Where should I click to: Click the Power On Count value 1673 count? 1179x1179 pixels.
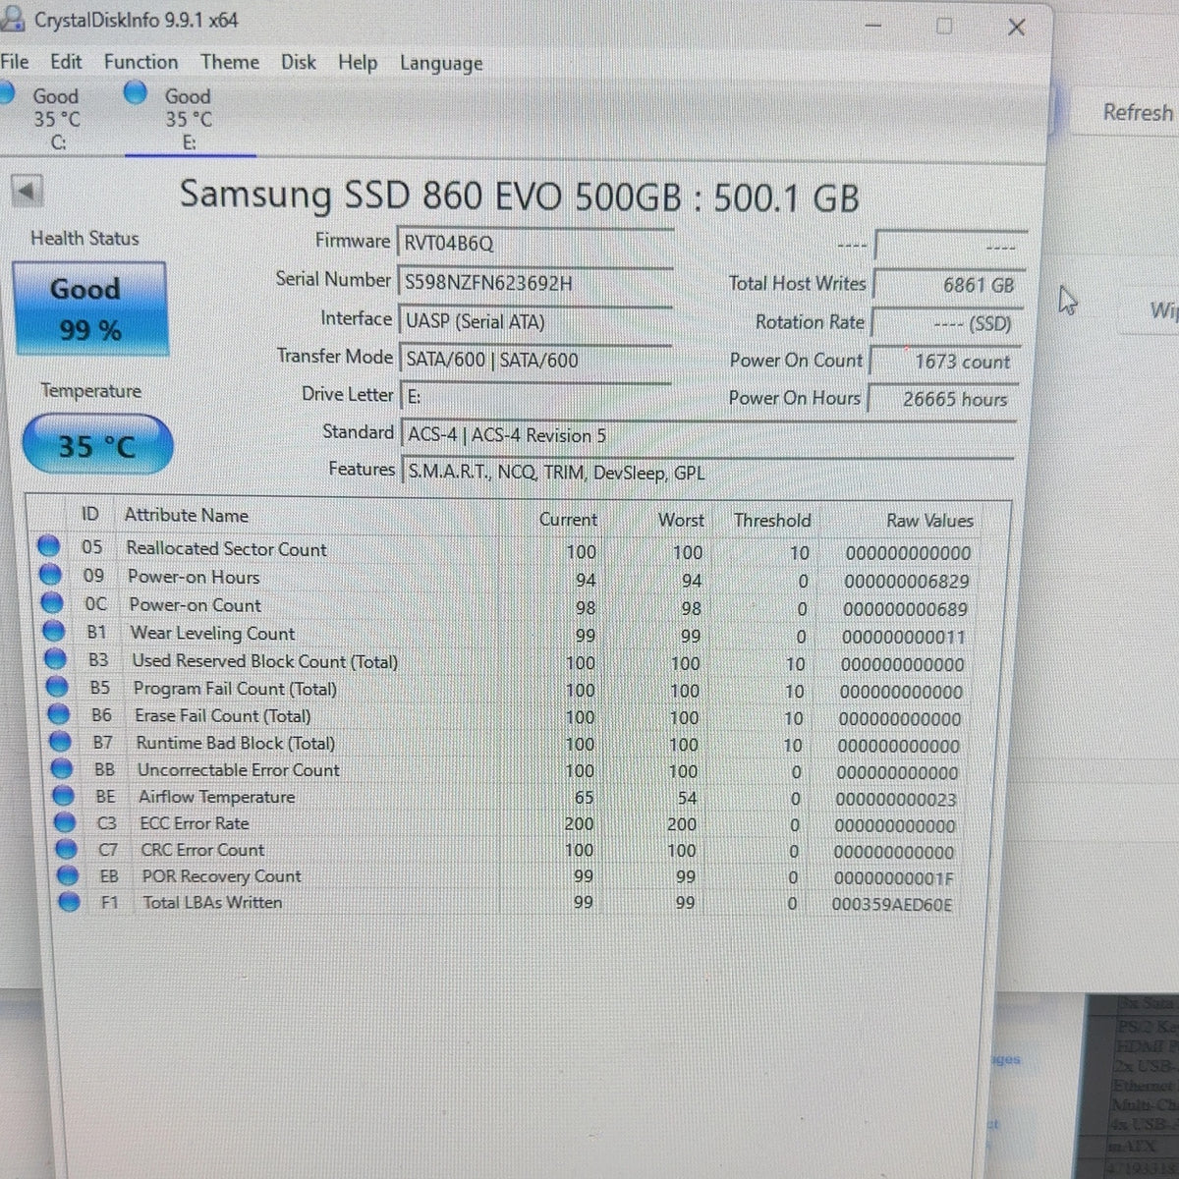945,362
